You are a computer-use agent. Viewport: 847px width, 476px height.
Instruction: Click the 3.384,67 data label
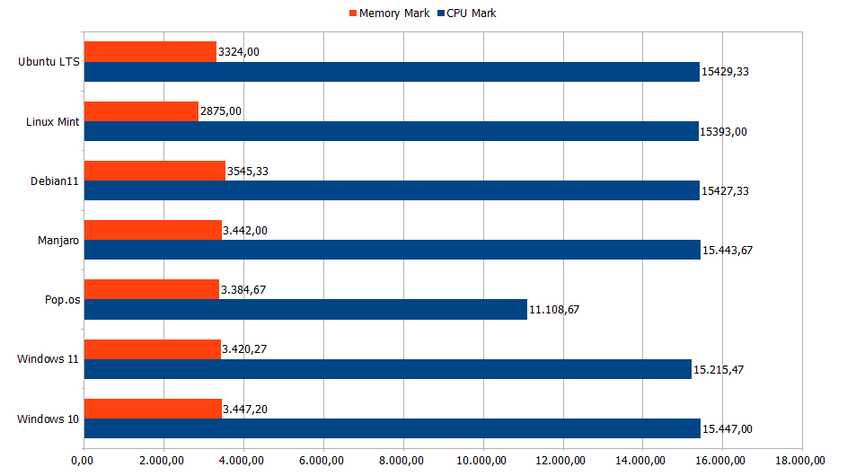pos(243,290)
